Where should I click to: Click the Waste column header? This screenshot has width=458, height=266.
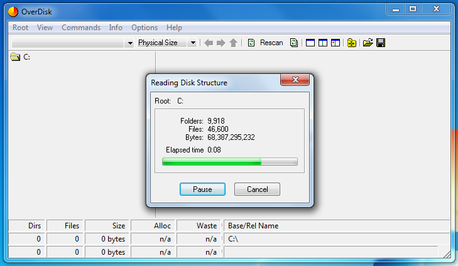(199, 226)
